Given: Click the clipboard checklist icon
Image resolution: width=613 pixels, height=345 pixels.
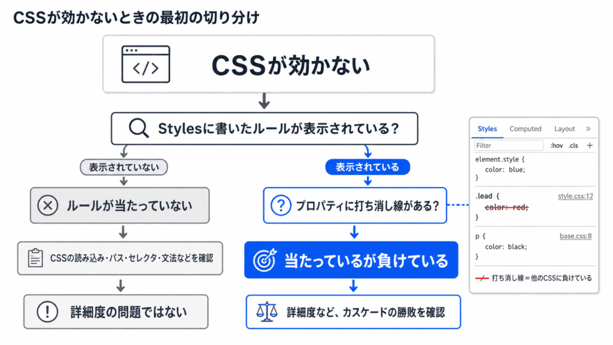Looking at the screenshot, I should 35,258.
